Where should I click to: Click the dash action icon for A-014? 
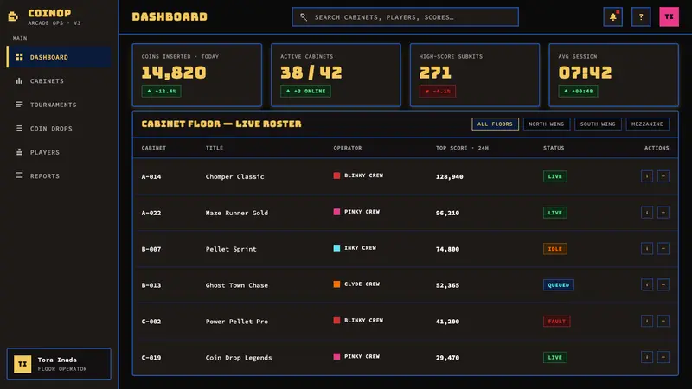pyautogui.click(x=663, y=176)
